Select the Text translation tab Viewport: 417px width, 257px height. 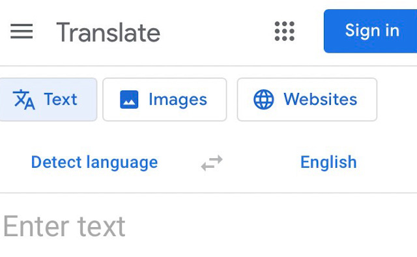click(x=48, y=100)
